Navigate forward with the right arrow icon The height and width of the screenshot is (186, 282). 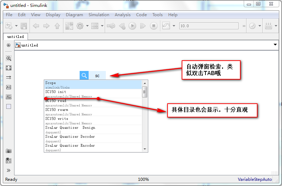(47, 26)
